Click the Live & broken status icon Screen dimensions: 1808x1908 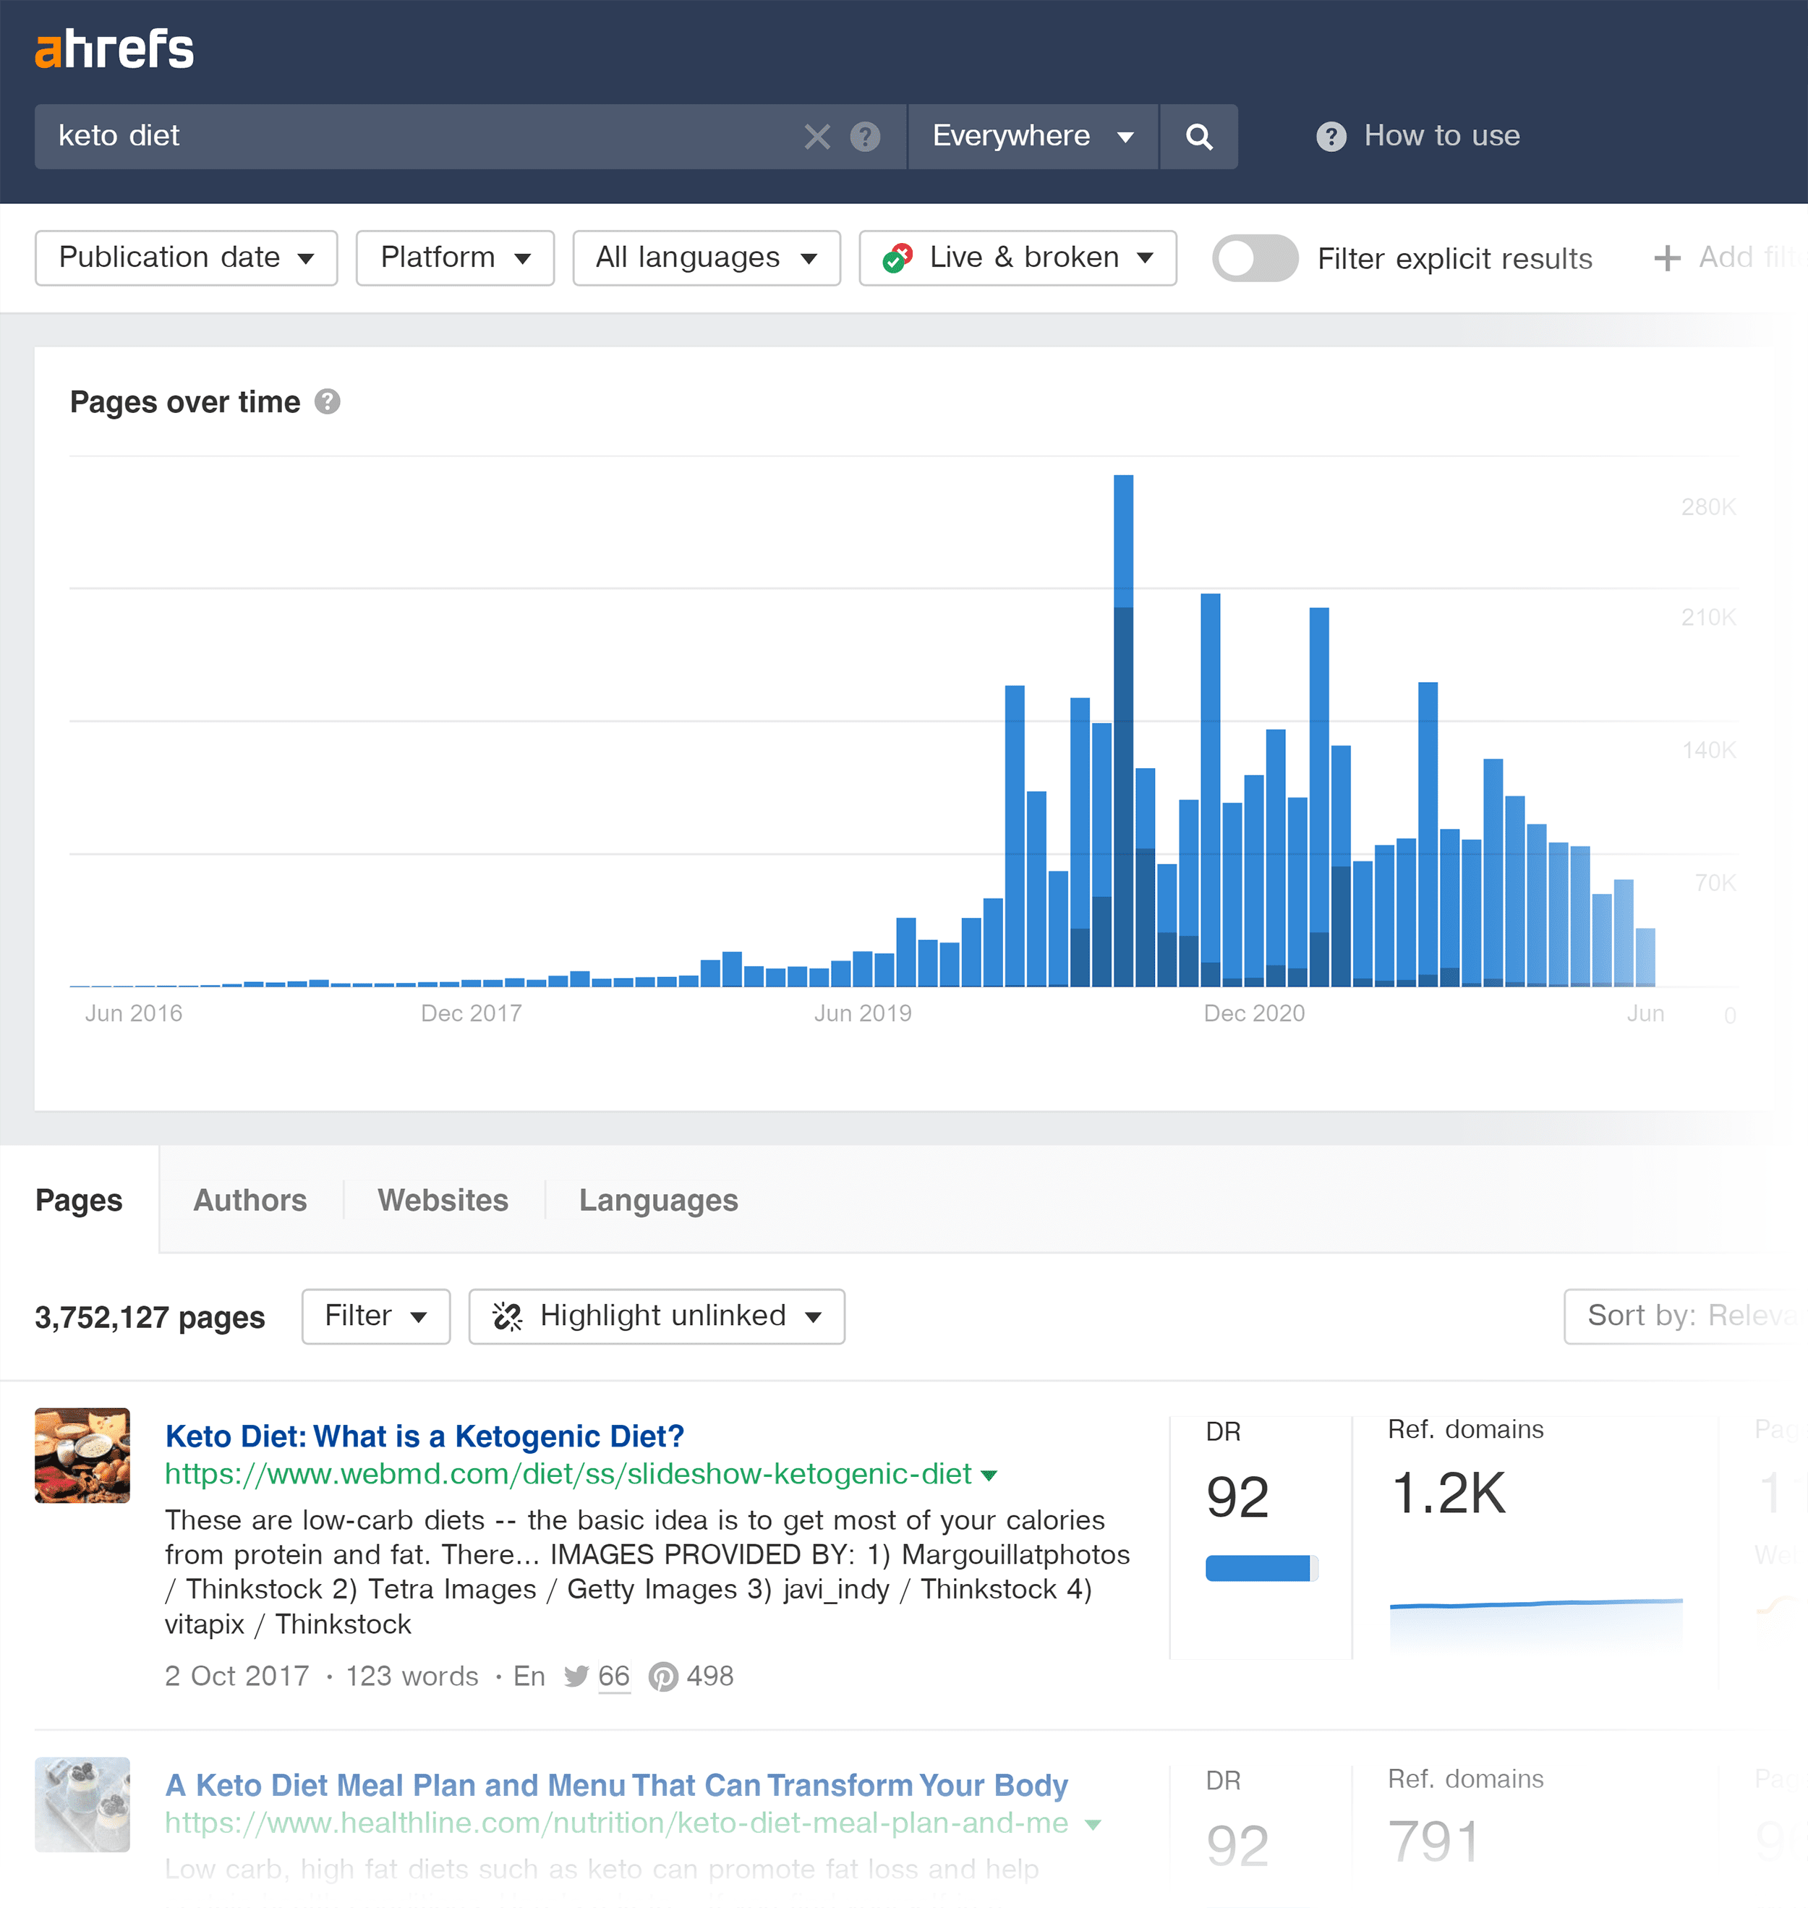(x=897, y=258)
